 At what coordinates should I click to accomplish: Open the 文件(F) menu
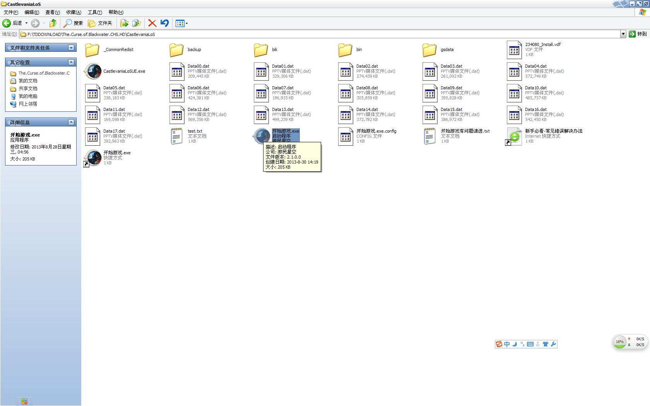tap(11, 12)
